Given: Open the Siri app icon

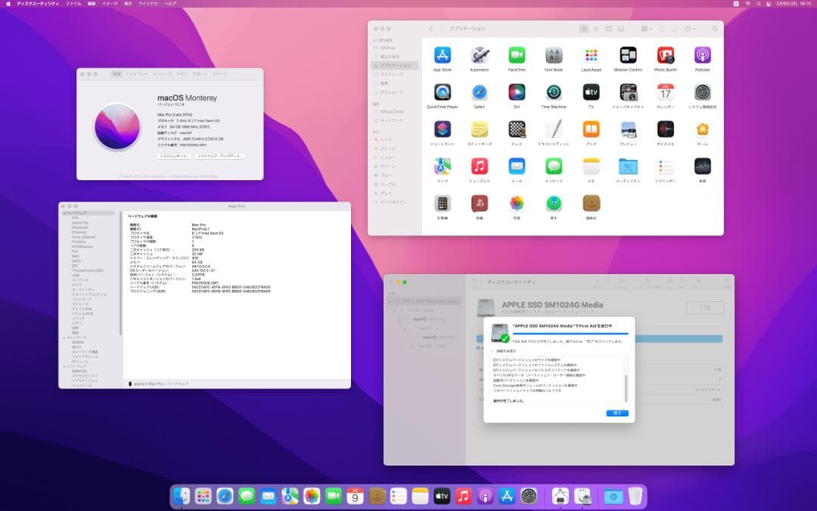Looking at the screenshot, I should click(517, 92).
